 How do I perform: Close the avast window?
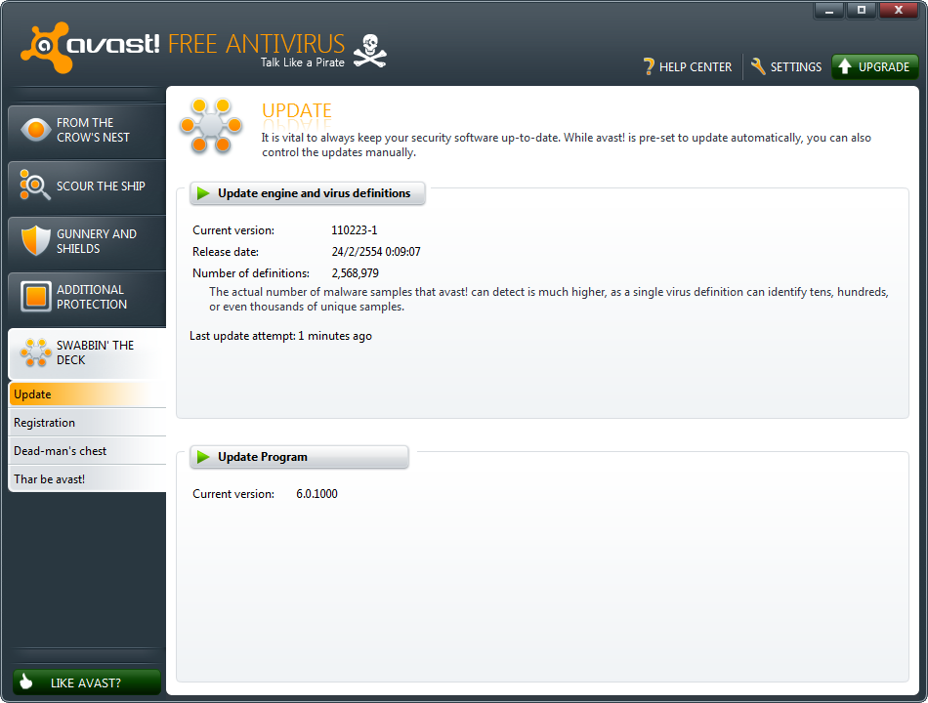(899, 10)
